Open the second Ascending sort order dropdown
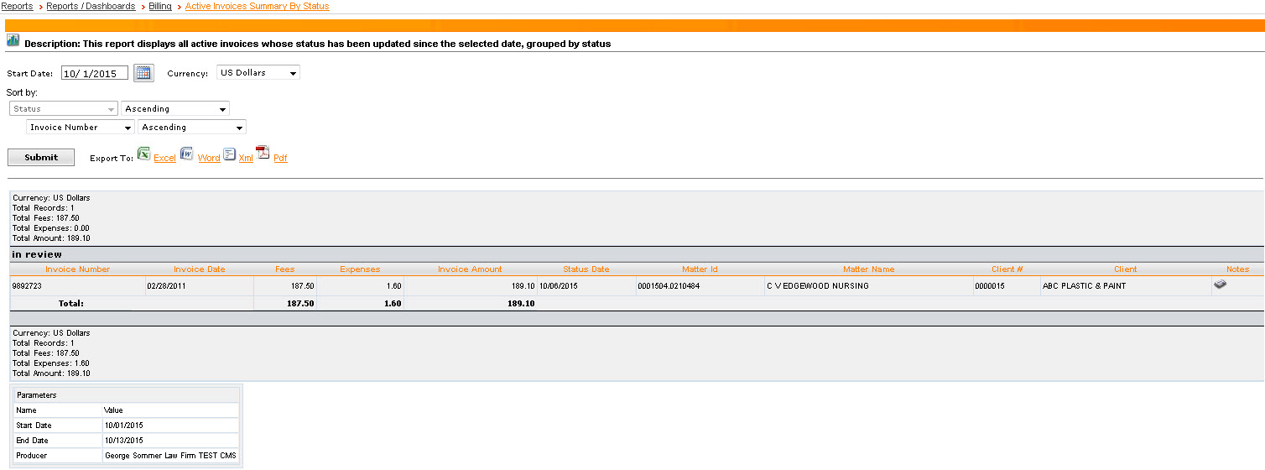The image size is (1265, 470). tap(192, 128)
